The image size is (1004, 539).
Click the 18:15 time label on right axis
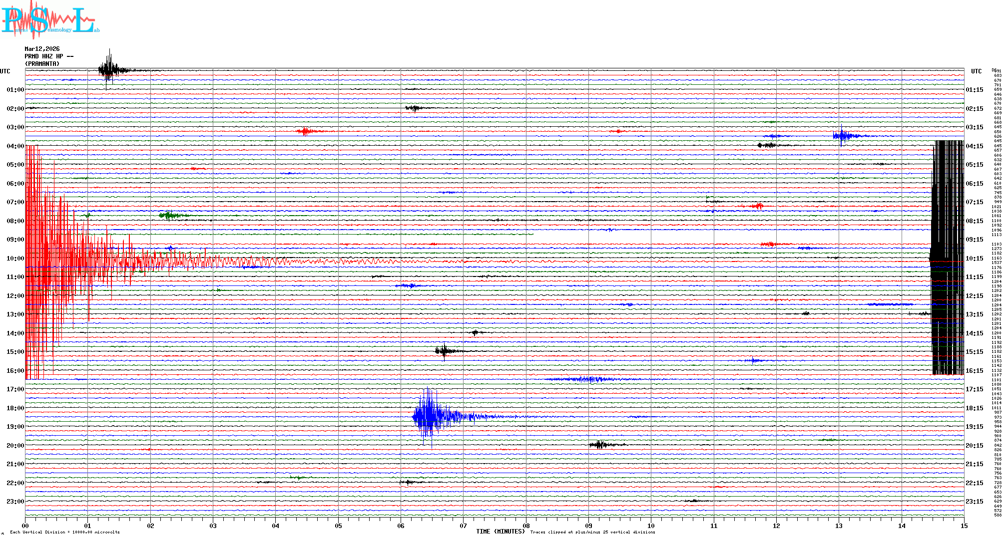point(974,408)
